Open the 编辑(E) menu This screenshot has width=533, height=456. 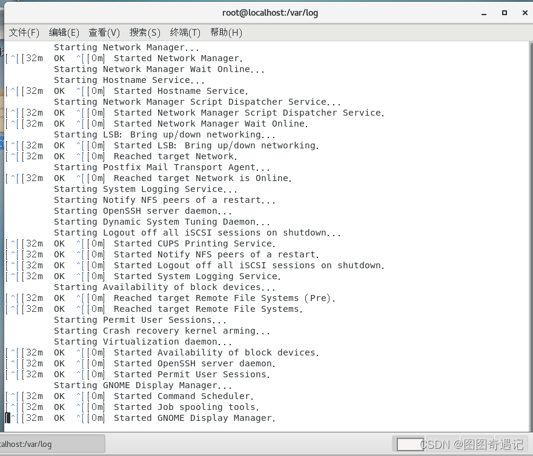point(64,33)
